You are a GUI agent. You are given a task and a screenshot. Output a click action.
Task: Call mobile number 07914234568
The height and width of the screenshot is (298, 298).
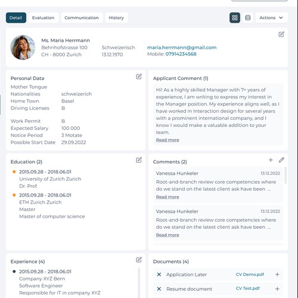point(181,54)
